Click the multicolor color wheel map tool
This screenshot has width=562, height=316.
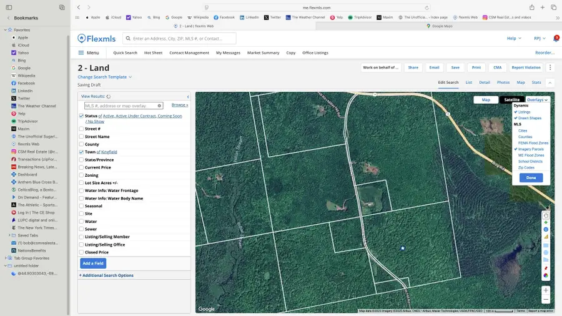pos(546,275)
